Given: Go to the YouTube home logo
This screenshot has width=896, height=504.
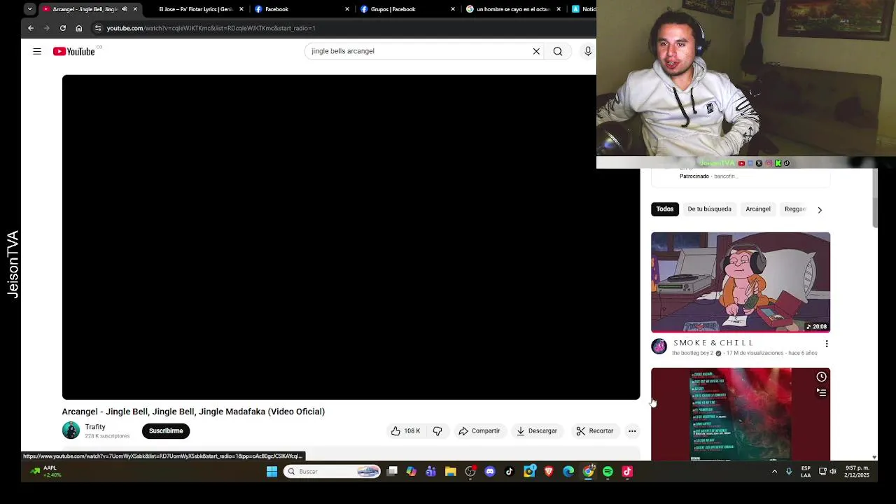Looking at the screenshot, I should [x=74, y=51].
